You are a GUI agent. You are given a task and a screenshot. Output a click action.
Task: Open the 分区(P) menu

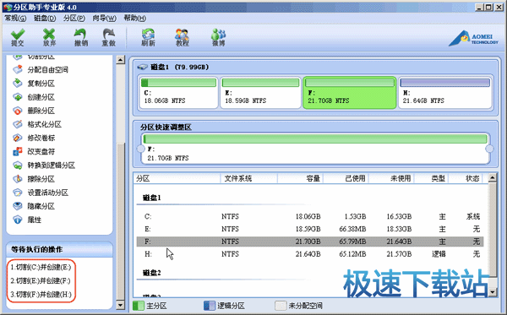pyautogui.click(x=74, y=18)
